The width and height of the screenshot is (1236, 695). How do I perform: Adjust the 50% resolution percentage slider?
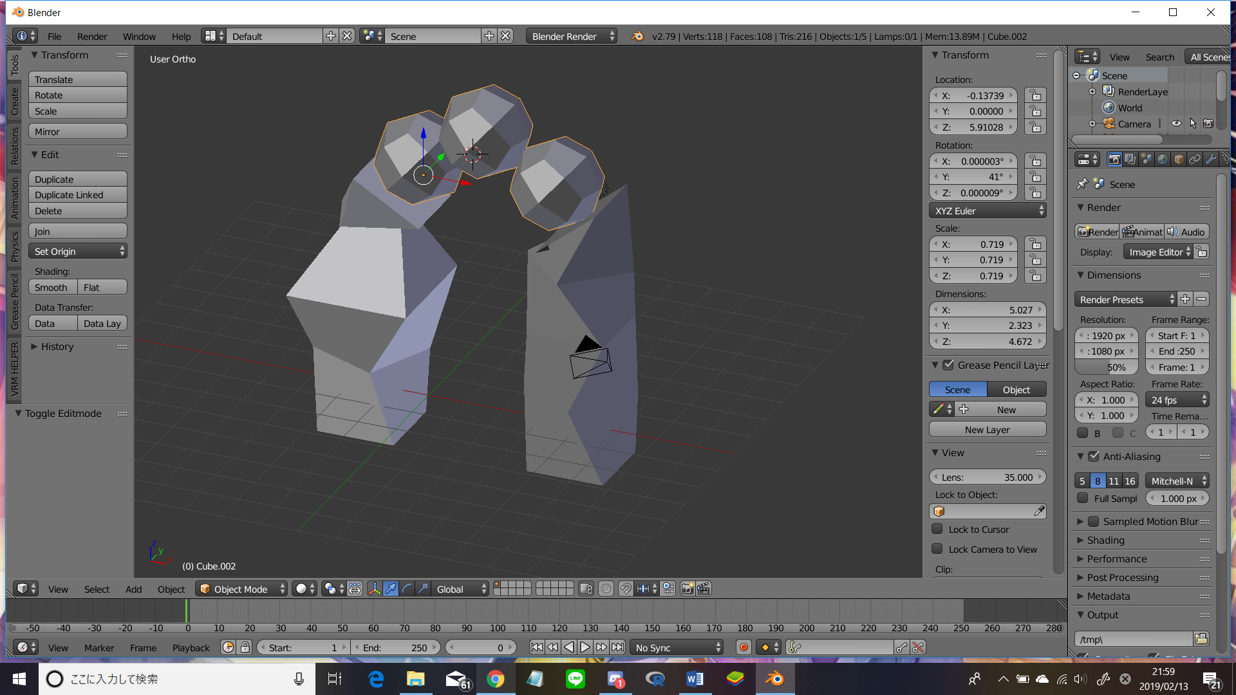click(x=1106, y=367)
